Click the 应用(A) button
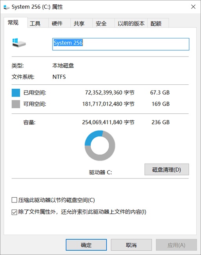Image resolution: width=201 pixels, height=255 pixels. point(176,245)
